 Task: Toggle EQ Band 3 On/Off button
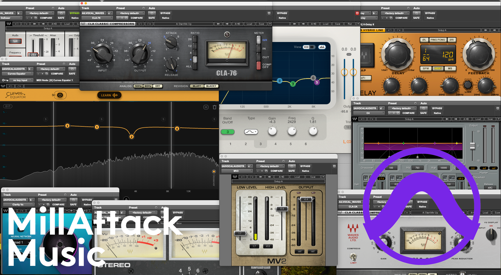coord(227,132)
